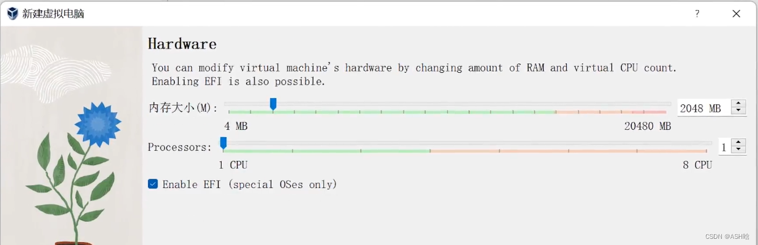
Task: Click the 新建虚拟电脑 window title text
Action: pos(53,14)
